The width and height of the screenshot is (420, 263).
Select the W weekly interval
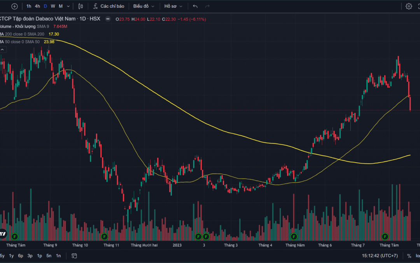click(x=53, y=6)
